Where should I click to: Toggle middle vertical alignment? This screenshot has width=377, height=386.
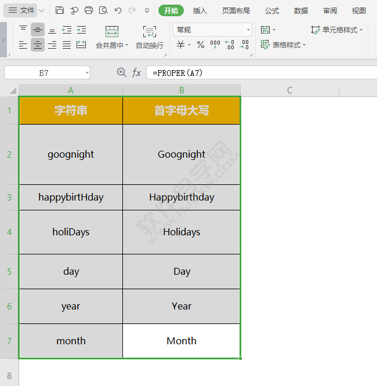pos(38,30)
